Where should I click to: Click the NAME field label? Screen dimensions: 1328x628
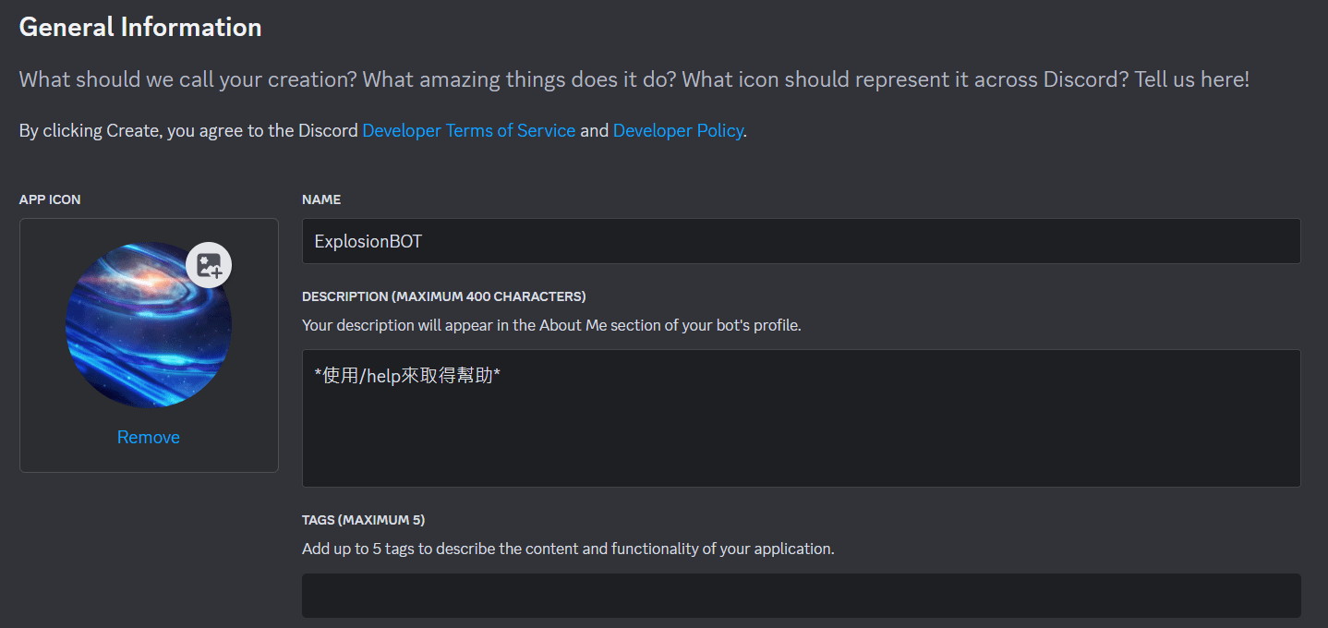click(321, 199)
